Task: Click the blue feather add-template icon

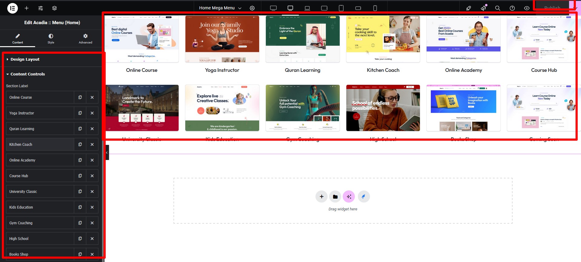Action: point(364,197)
